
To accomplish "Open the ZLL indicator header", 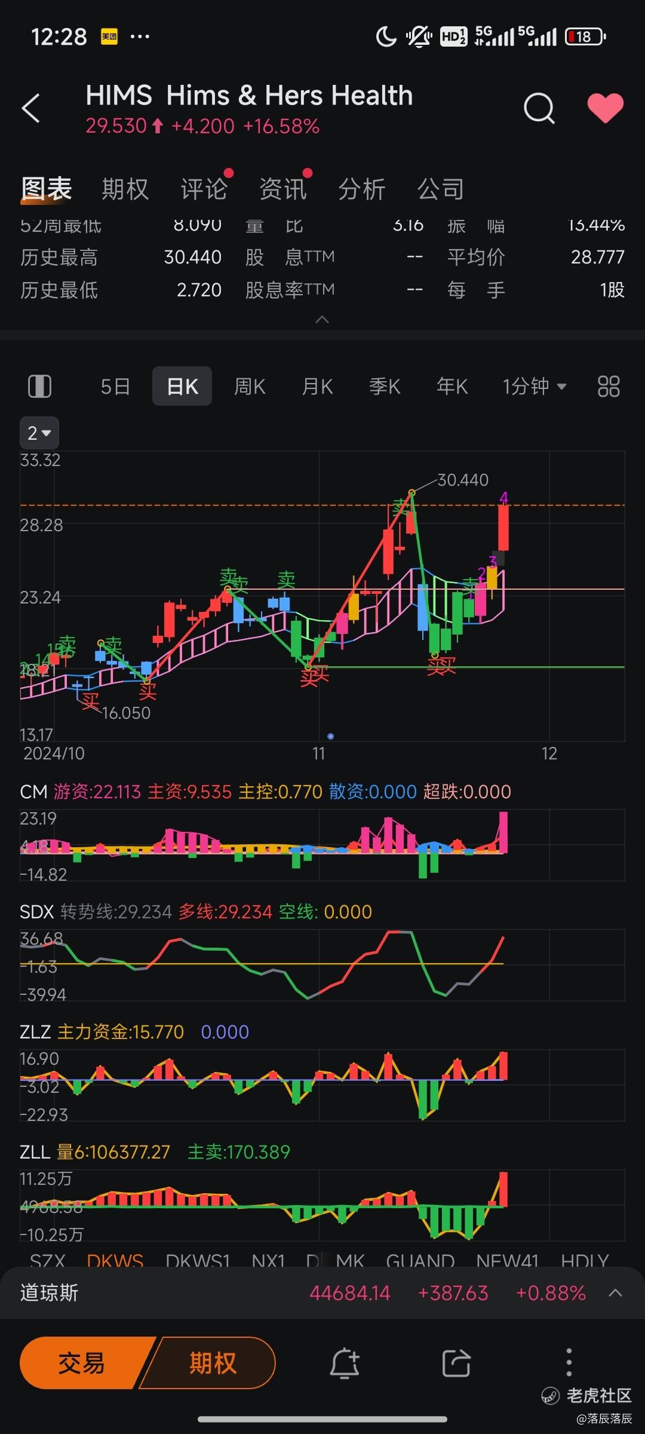I will (35, 1152).
